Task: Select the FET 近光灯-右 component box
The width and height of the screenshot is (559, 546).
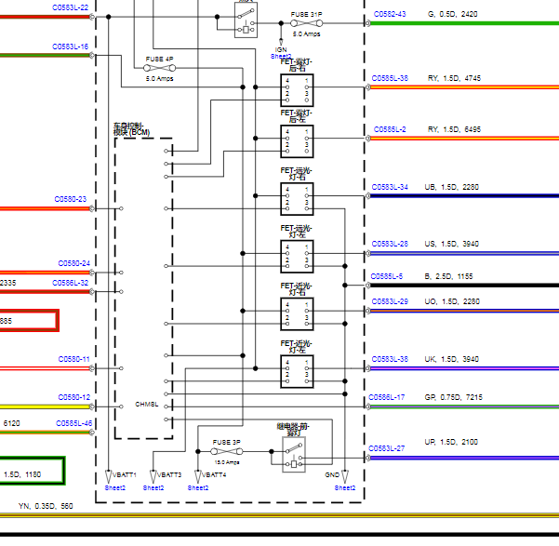Action: [x=297, y=314]
